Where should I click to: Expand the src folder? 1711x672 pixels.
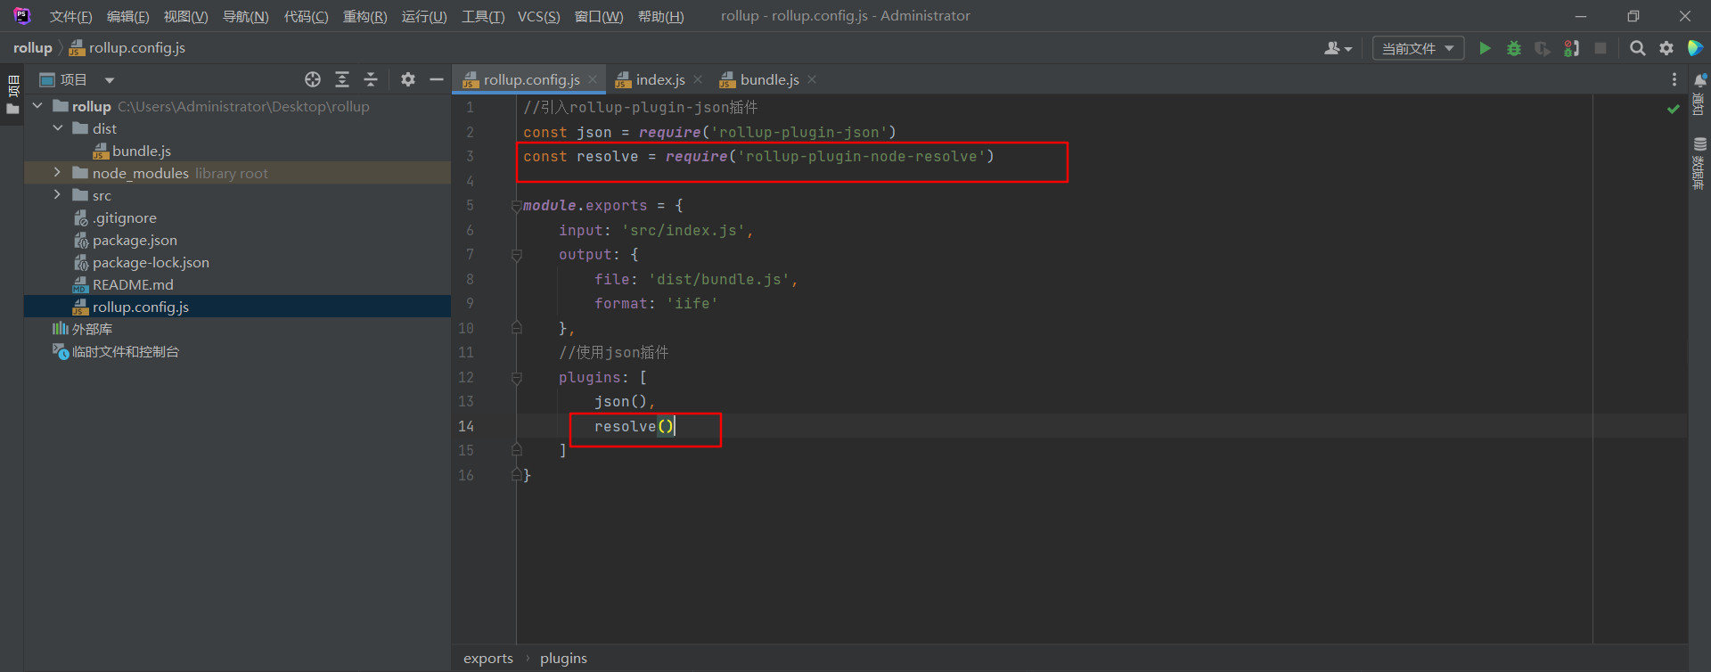[x=58, y=195]
